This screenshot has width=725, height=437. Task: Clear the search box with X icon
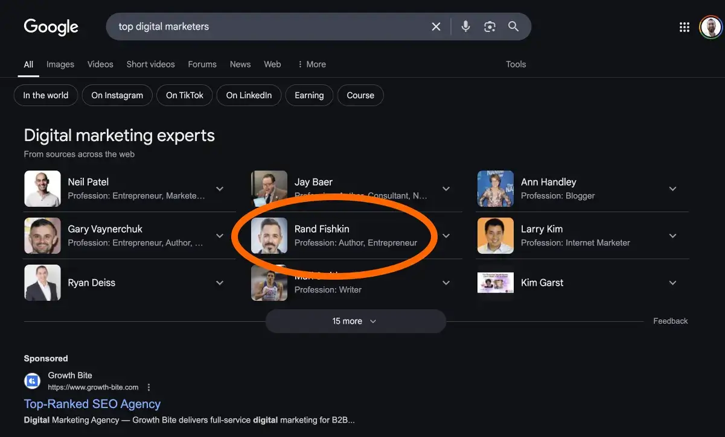point(436,27)
